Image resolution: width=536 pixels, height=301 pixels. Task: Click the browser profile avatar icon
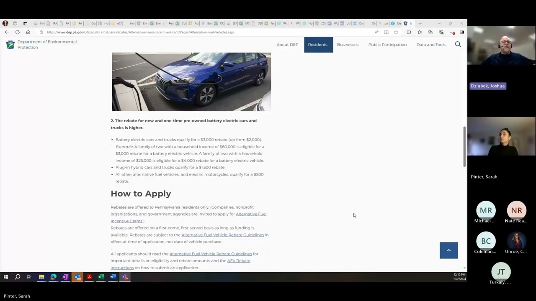click(x=5, y=23)
